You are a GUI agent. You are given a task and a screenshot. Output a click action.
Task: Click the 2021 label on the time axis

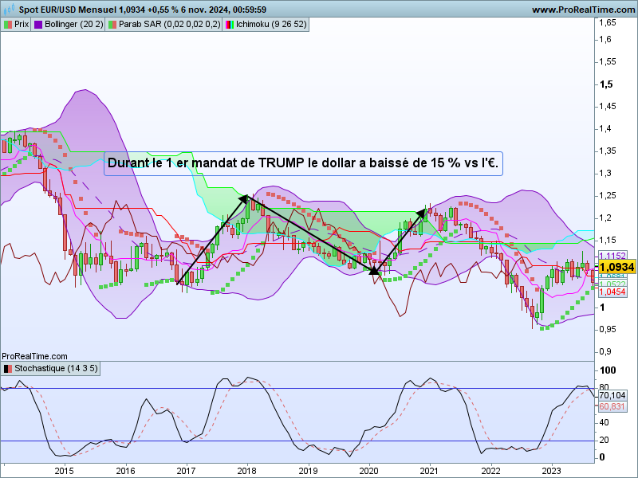pyautogui.click(x=430, y=472)
